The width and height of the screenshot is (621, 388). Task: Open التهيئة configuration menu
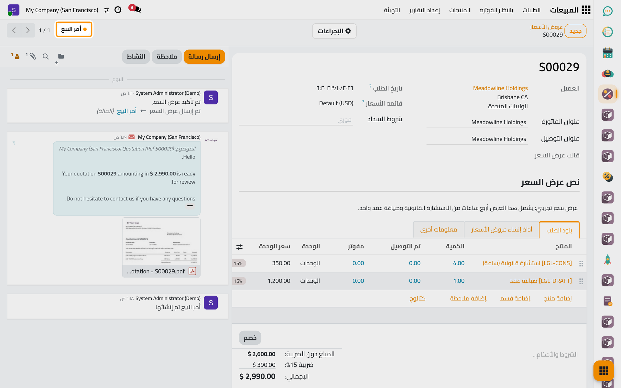point(392,10)
